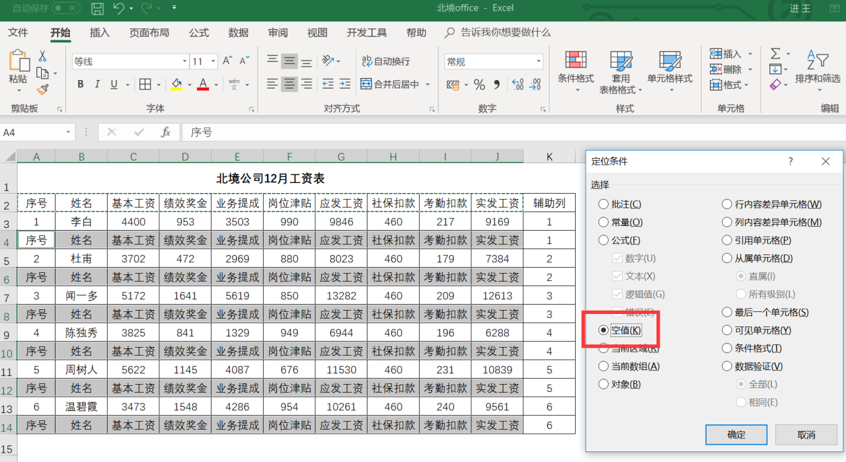Open font color dropdown arrow

tap(215, 85)
